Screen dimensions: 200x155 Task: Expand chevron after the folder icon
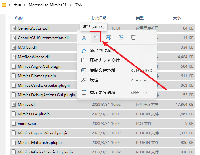pyautogui.click(x=10, y=5)
